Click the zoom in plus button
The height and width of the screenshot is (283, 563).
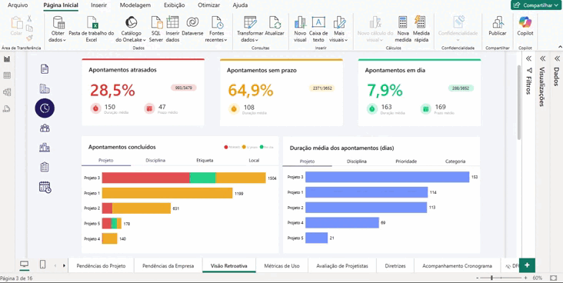[x=525, y=278]
